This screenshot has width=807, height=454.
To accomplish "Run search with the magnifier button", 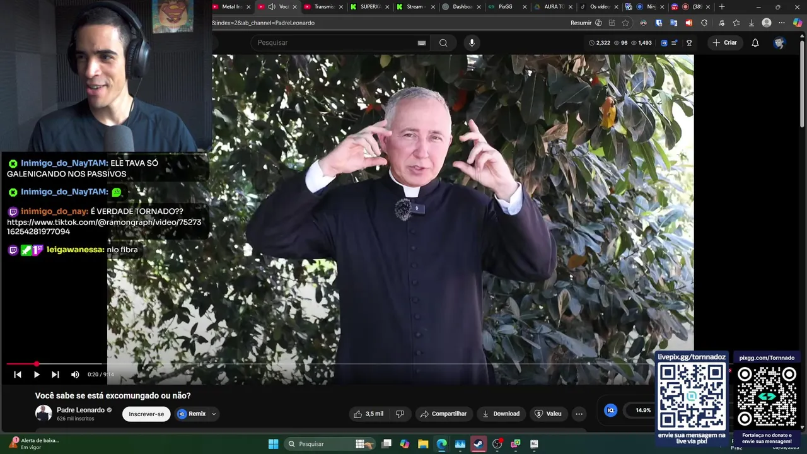I will coord(443,42).
